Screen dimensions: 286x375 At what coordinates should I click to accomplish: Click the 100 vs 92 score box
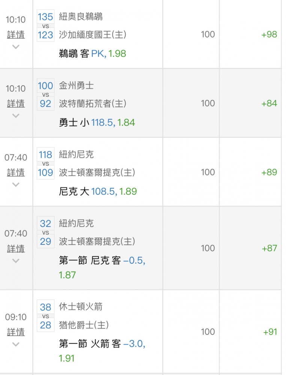(45, 94)
